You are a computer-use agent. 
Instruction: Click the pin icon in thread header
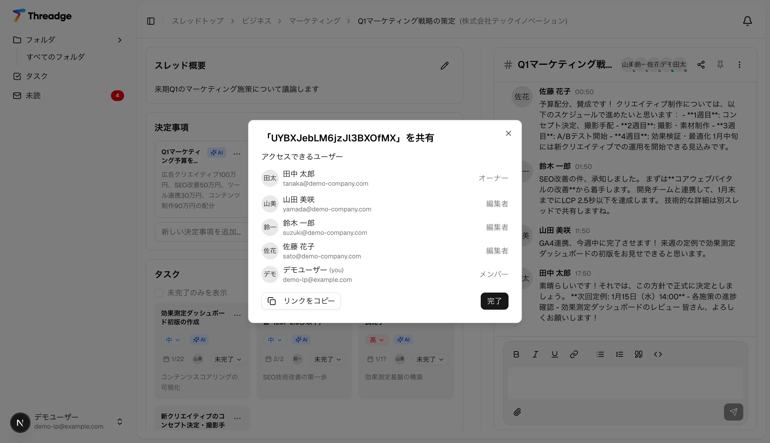pos(720,64)
